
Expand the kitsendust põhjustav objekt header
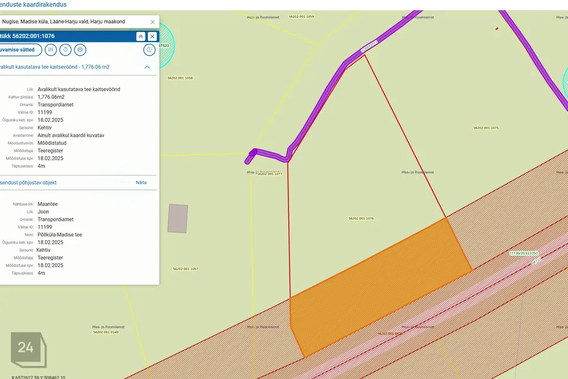pyautogui.click(x=28, y=182)
